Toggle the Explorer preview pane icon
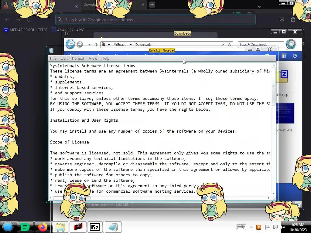 click(284, 56)
